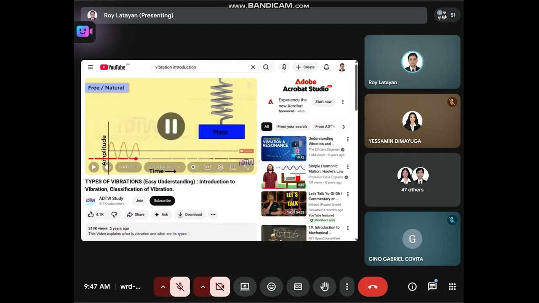Viewport: 539px width, 303px height.
Task: Unmute microphone in Meet controls
Action: tap(180, 287)
